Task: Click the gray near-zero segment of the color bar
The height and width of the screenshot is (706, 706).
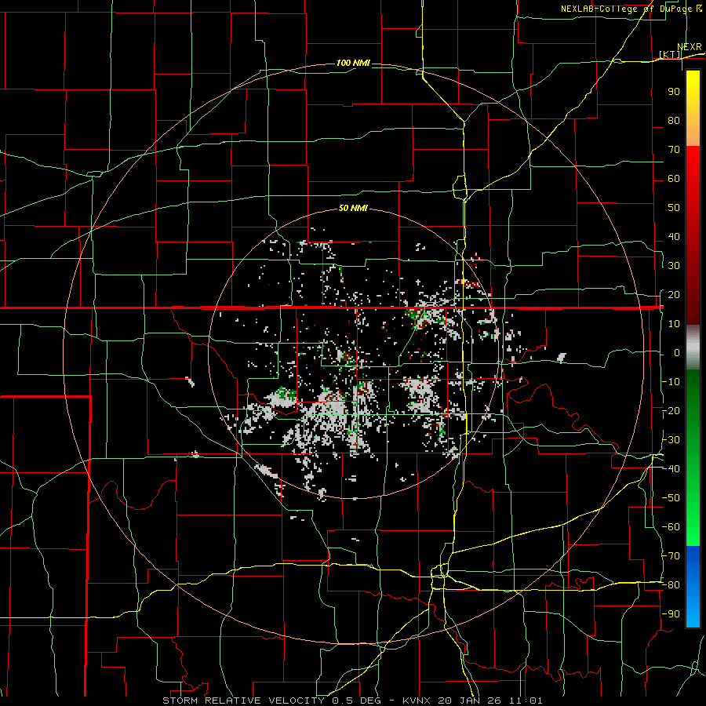Action: pyautogui.click(x=693, y=348)
